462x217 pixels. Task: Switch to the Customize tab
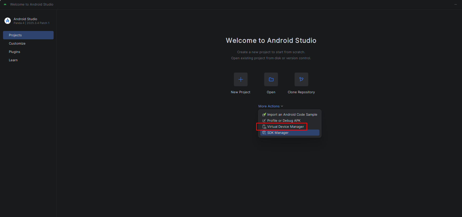pos(28,43)
